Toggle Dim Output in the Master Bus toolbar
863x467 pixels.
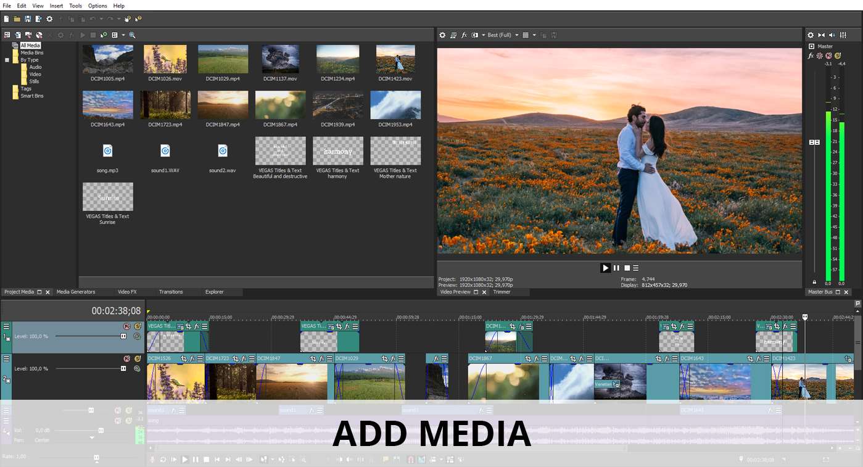[x=832, y=35]
